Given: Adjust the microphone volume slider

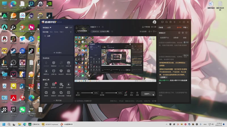Looking at the screenshot, I should click(x=87, y=93).
